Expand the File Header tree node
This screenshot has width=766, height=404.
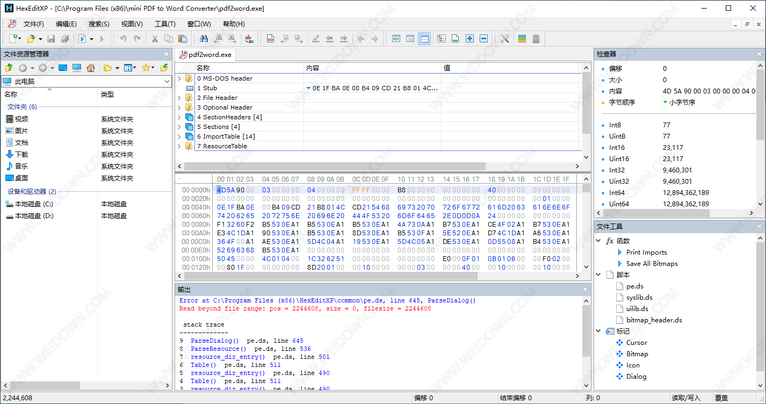[179, 98]
